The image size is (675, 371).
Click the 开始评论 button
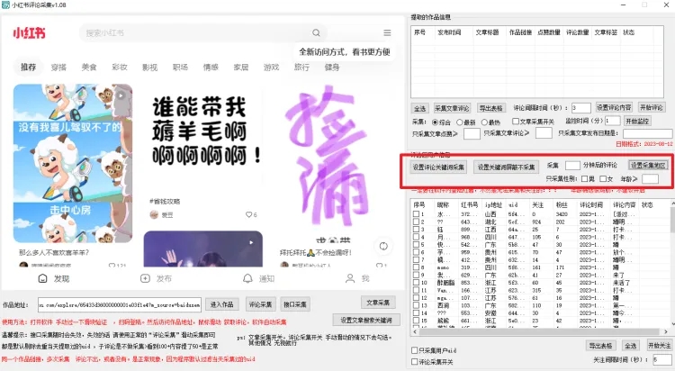[651, 107]
